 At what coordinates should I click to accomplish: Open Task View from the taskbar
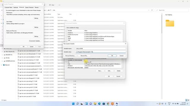tap(82, 104)
